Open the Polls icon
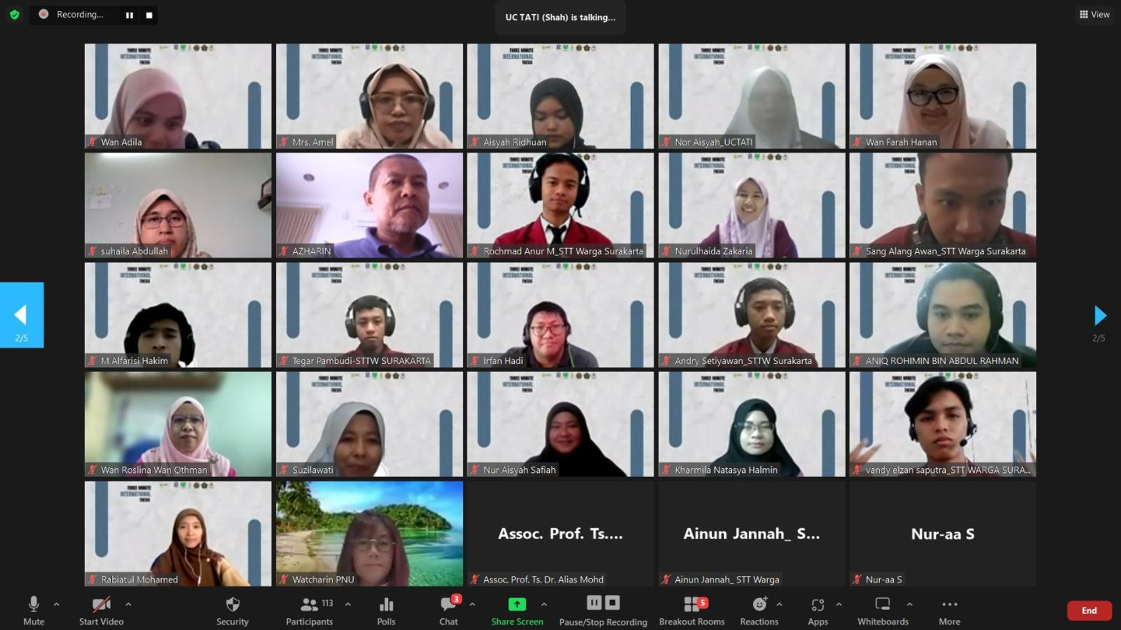The width and height of the screenshot is (1121, 630). point(386,605)
